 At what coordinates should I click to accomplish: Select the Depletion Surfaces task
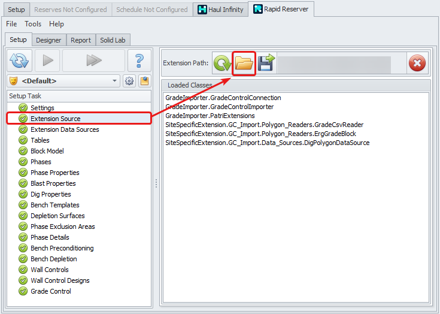(57, 216)
